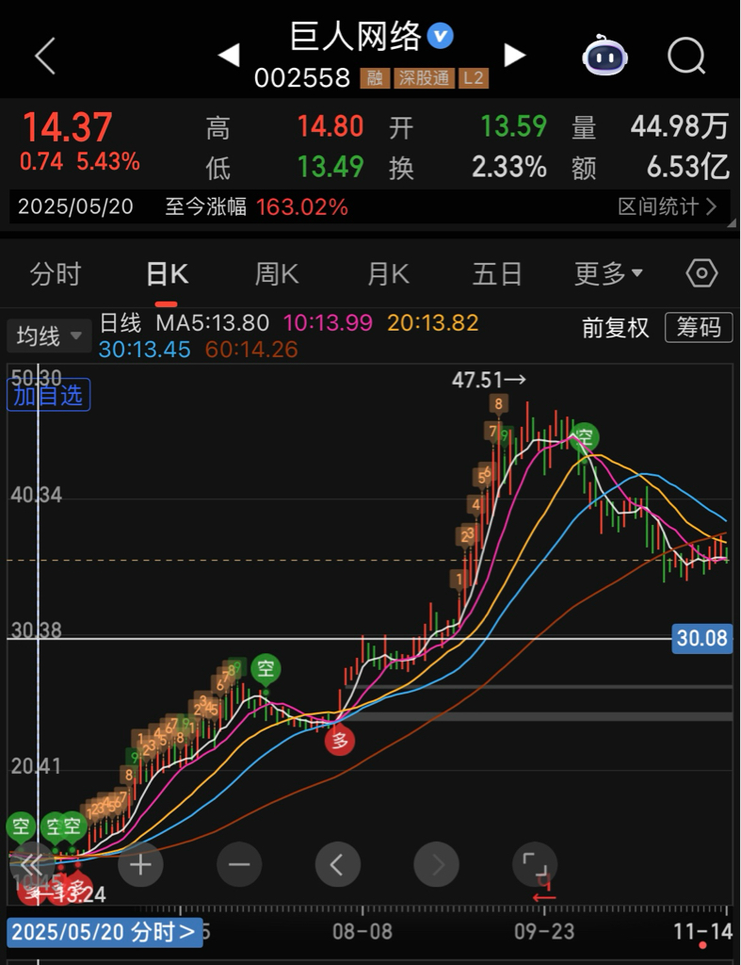Tap the blue verified badge next to 巨人网络
The width and height of the screenshot is (741, 965).
441,36
